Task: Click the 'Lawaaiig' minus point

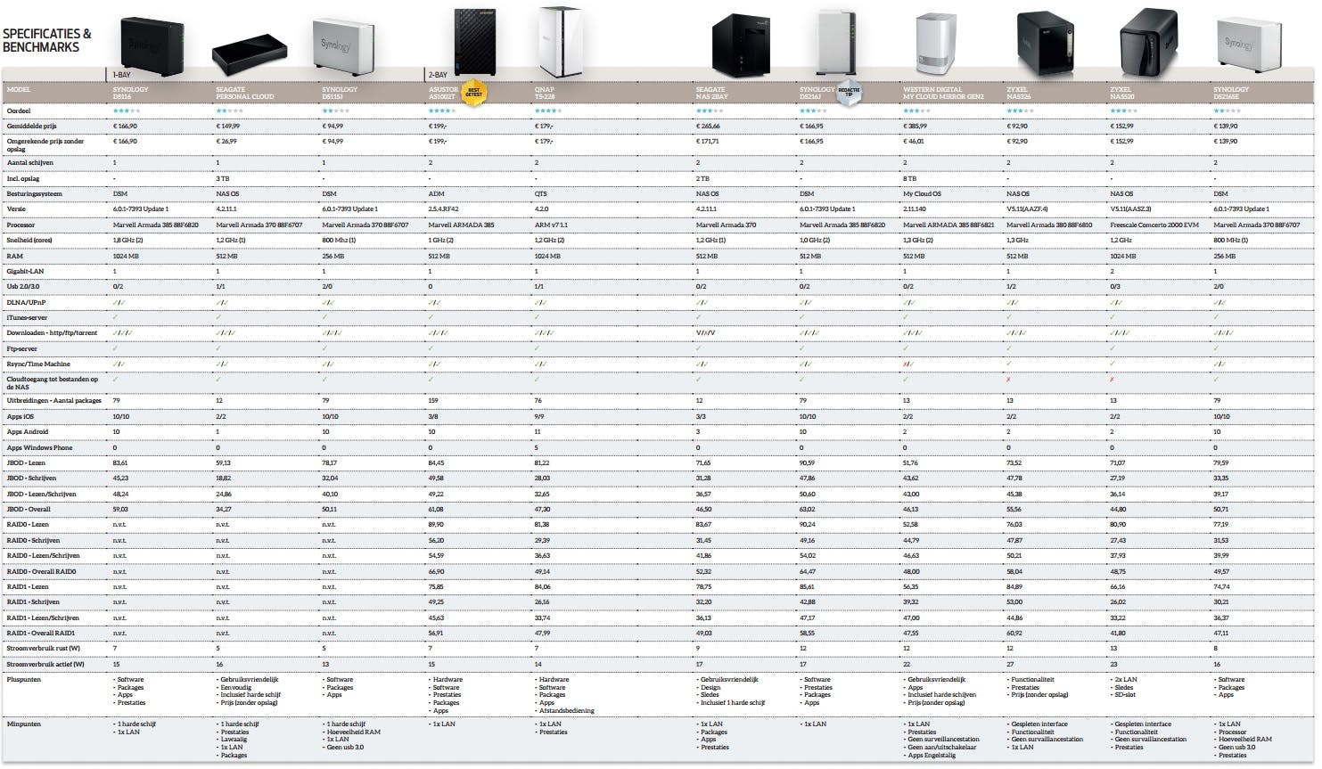Action: (234, 740)
